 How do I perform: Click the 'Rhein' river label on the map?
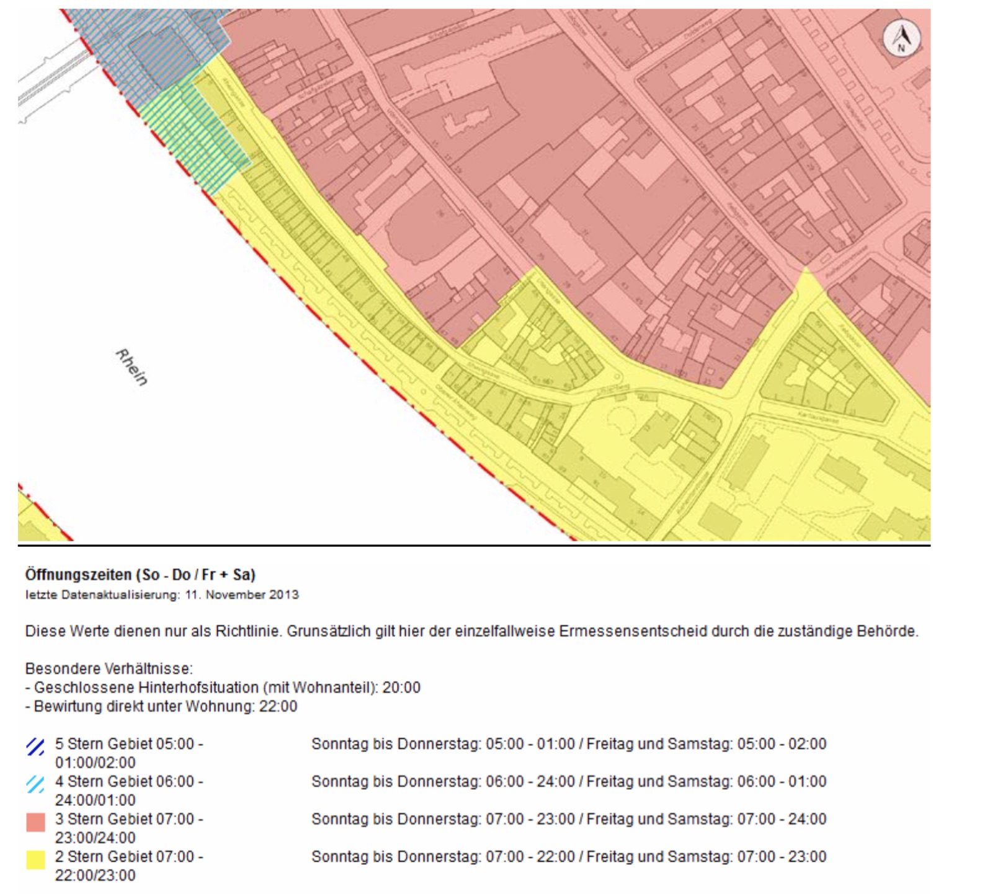(131, 368)
